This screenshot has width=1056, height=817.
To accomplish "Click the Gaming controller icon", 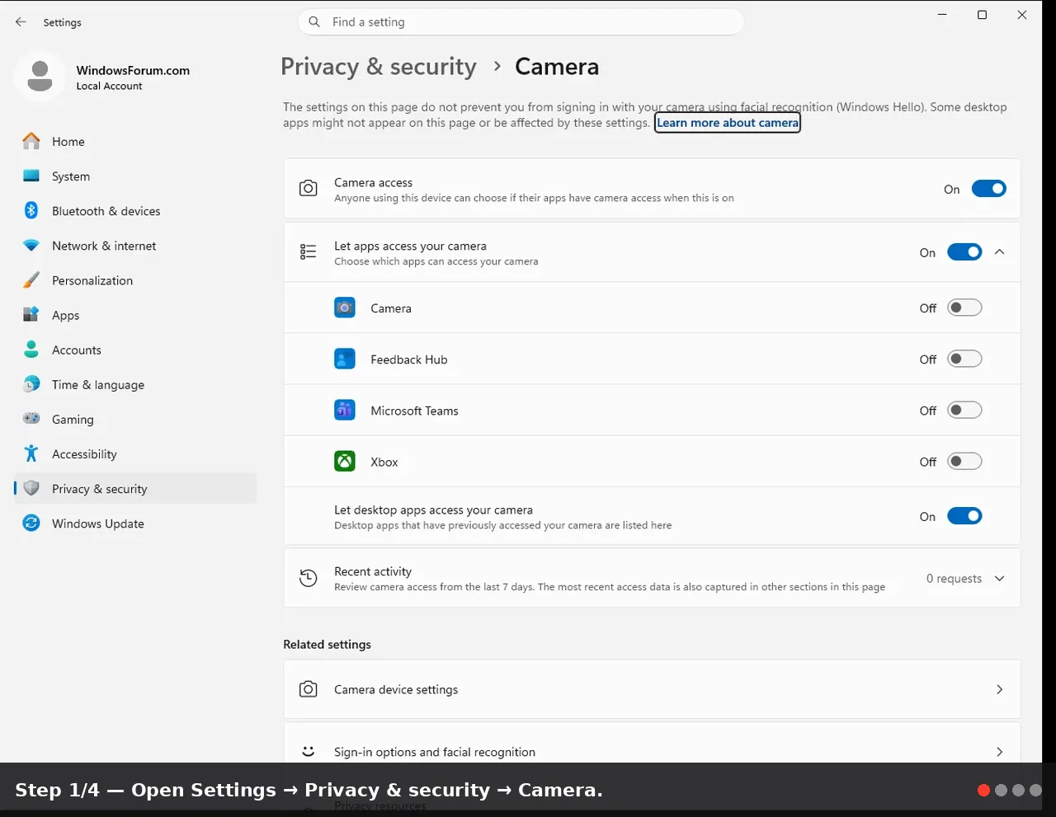I will 31,419.
